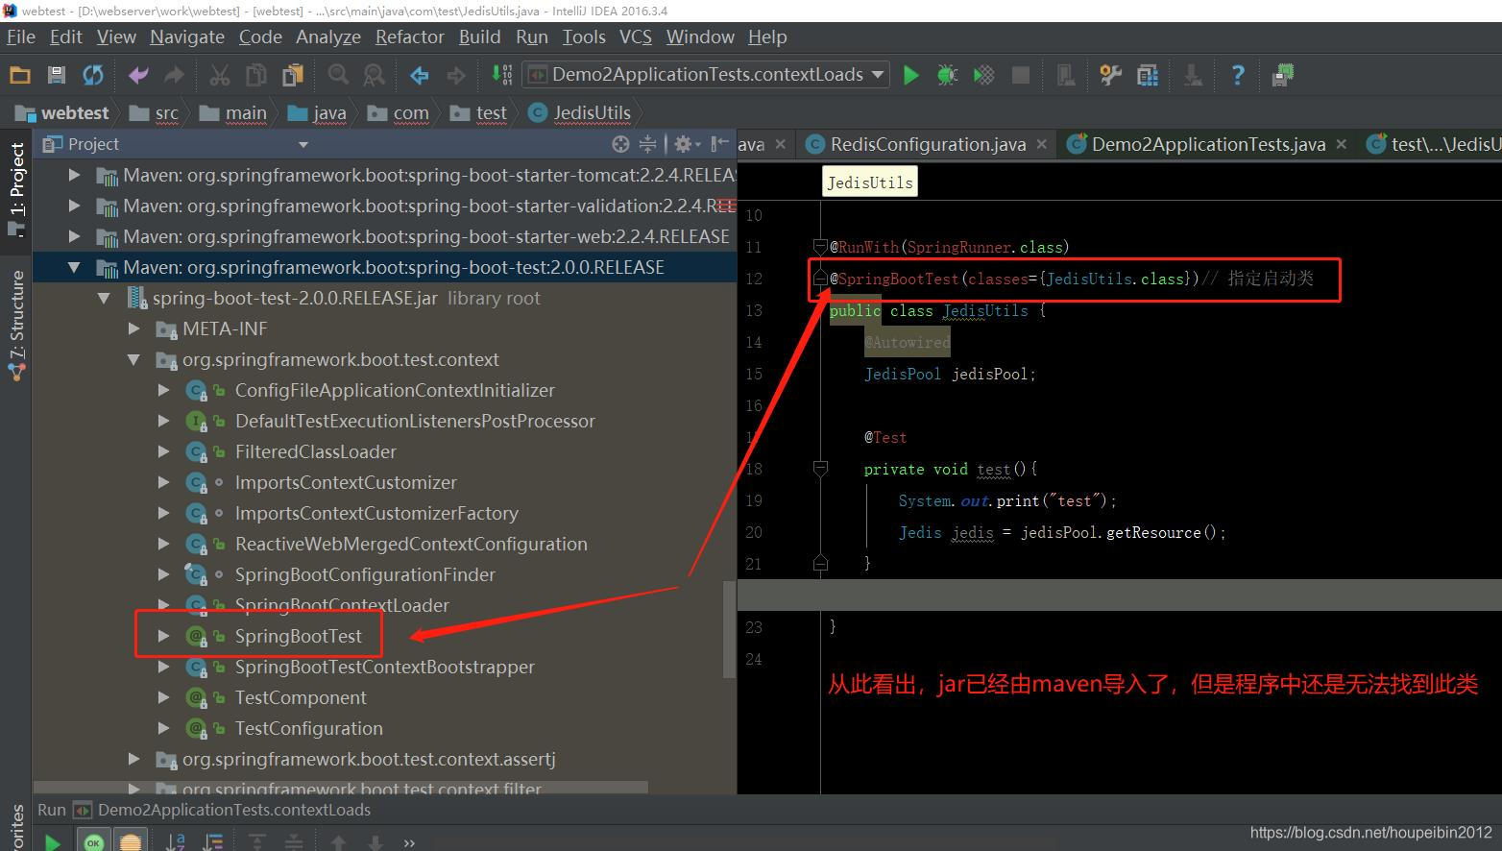The height and width of the screenshot is (851, 1502).
Task: Click Collapse All icon in Project panel
Action: (x=648, y=144)
